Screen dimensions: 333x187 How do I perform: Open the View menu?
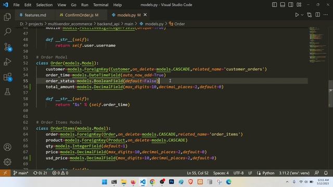[61, 5]
